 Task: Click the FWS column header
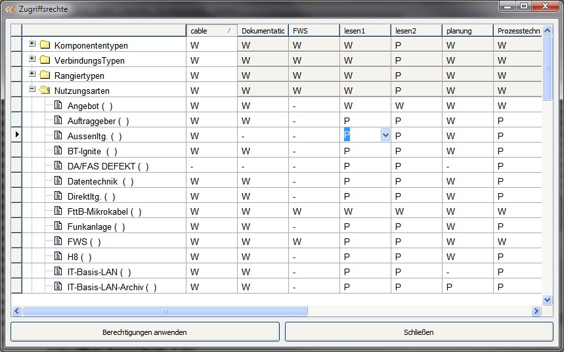point(314,31)
